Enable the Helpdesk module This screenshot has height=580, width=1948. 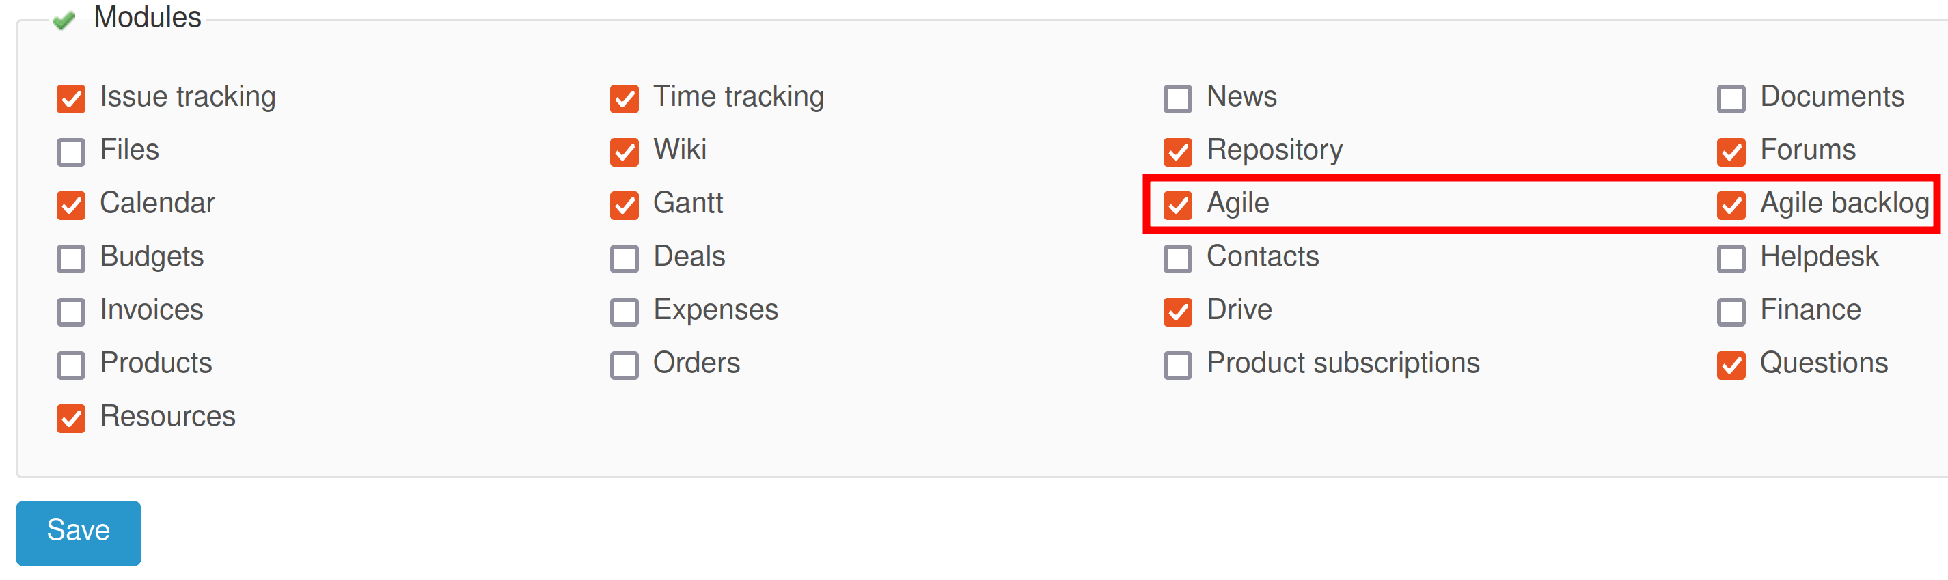pyautogui.click(x=1731, y=259)
